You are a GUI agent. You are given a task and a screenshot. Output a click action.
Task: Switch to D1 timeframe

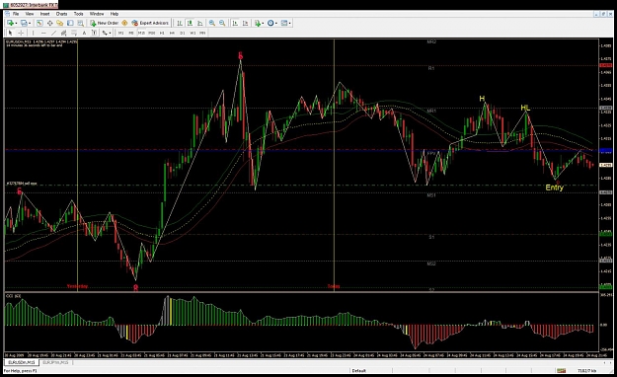click(183, 33)
